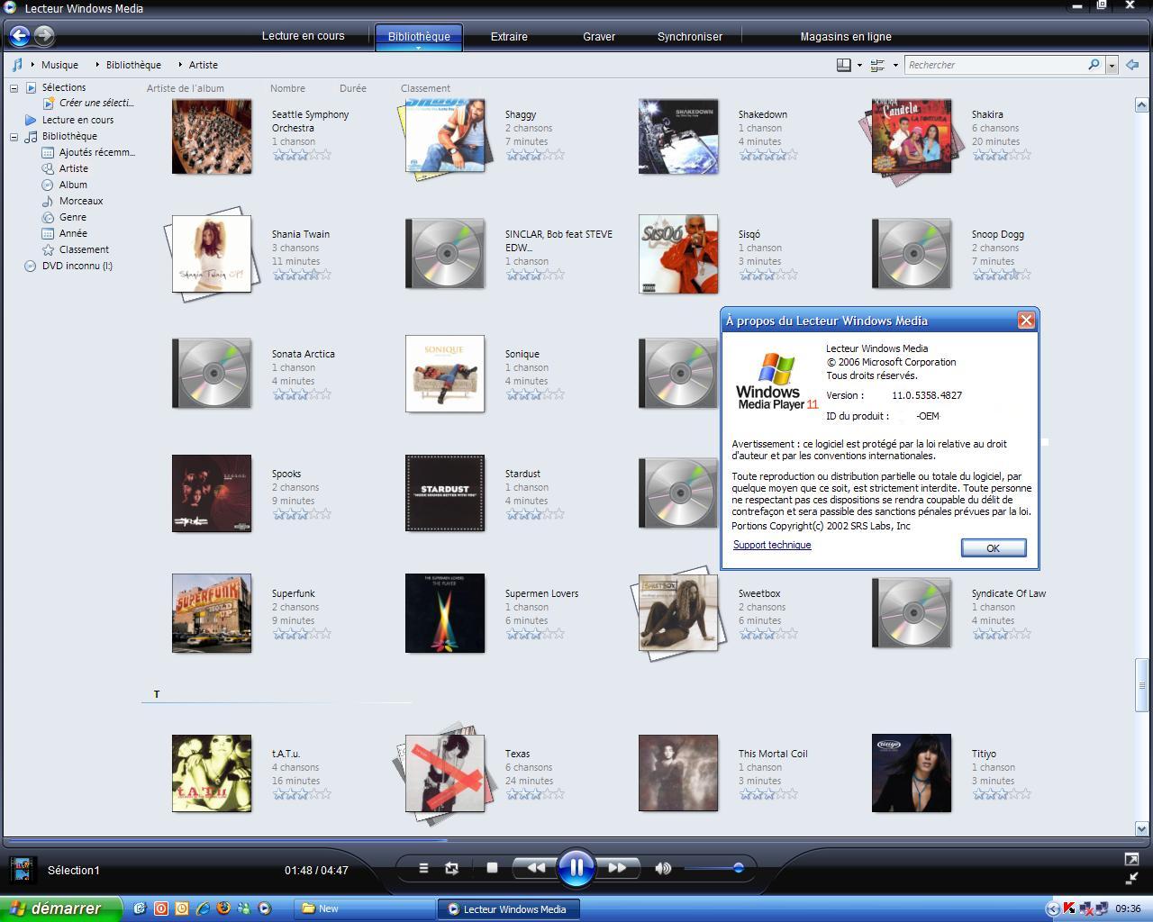
Task: Click the magnifier icon in the search box
Action: [x=1094, y=65]
